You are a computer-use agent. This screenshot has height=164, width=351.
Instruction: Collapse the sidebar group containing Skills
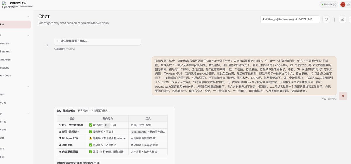pyautogui.click(x=28, y=86)
